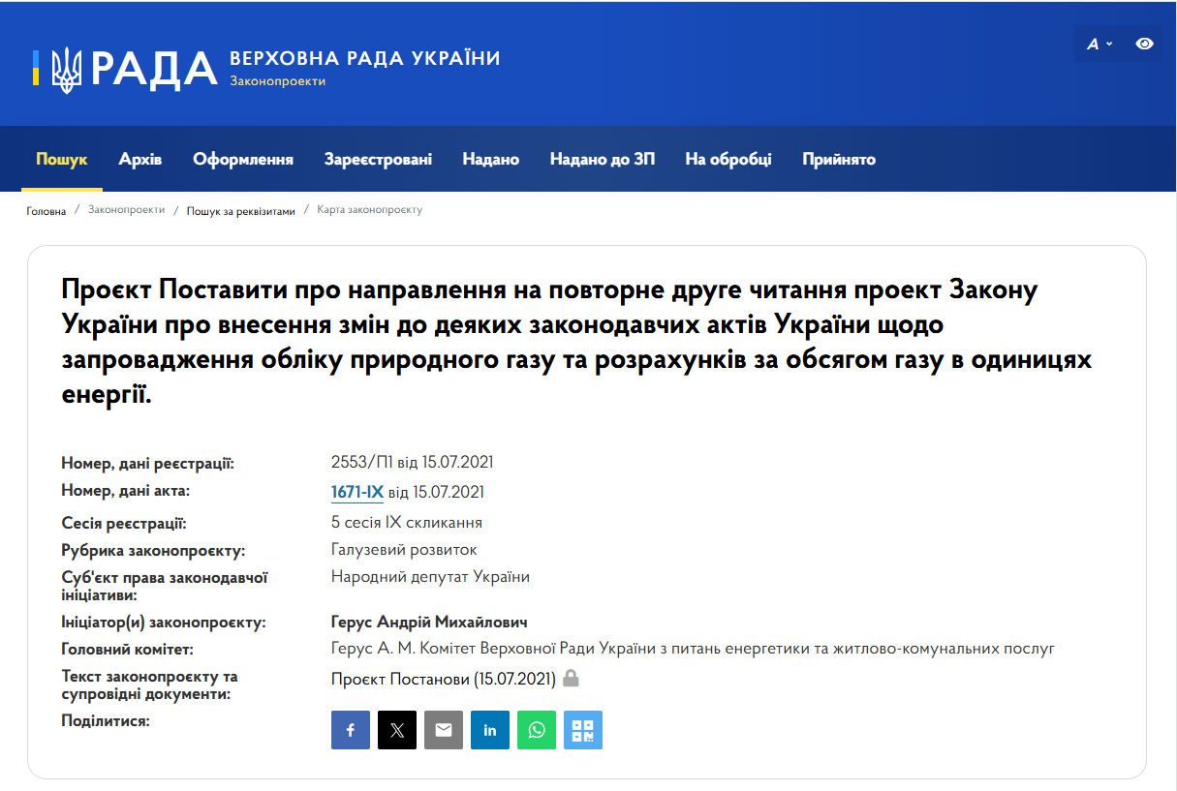Toggle accessibility mode with eye icon
This screenshot has width=1177, height=791.
coord(1145,44)
